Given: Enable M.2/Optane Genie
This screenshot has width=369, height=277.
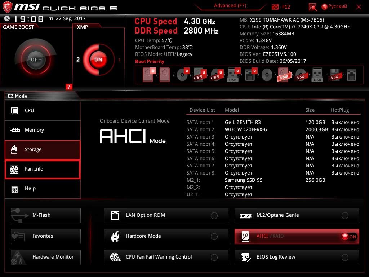Looking at the screenshot, I should click(297, 215).
